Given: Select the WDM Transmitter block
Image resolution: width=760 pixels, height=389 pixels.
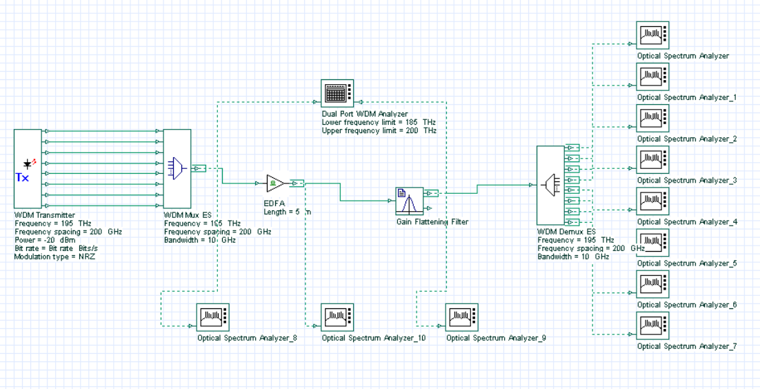Looking at the screenshot, I should pyautogui.click(x=28, y=168).
